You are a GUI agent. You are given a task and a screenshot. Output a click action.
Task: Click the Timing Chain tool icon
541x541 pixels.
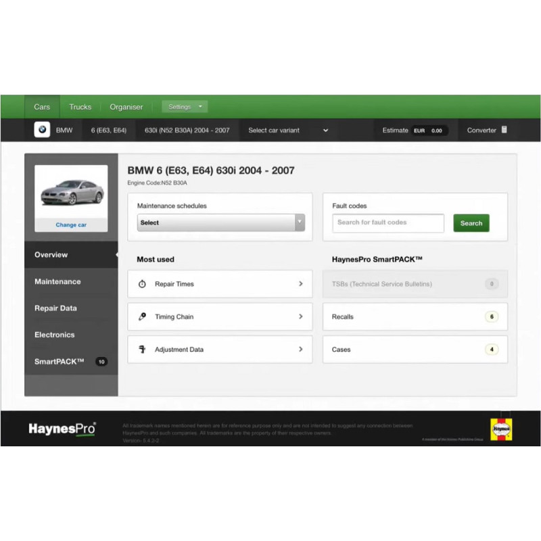click(142, 316)
